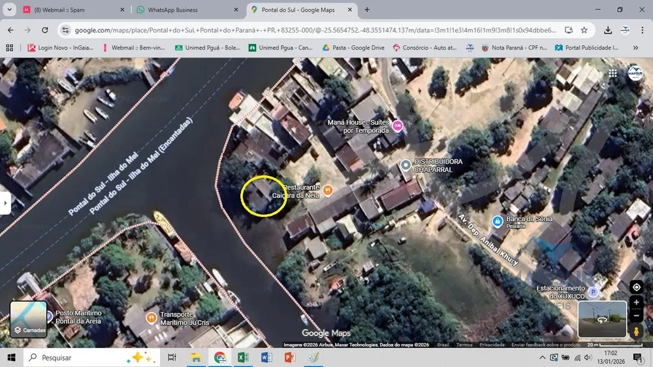Bookmark this page with the star
The height and width of the screenshot is (367, 653).
pyautogui.click(x=584, y=30)
